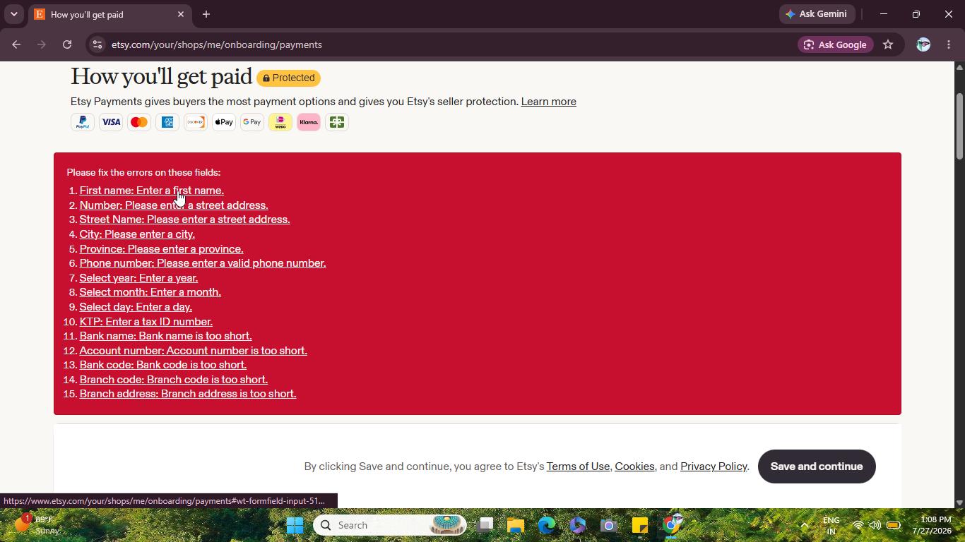Jump to the KTP tax ID error

click(x=146, y=322)
